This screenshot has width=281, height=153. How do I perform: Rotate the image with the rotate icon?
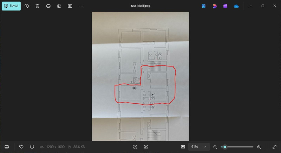coord(27,6)
